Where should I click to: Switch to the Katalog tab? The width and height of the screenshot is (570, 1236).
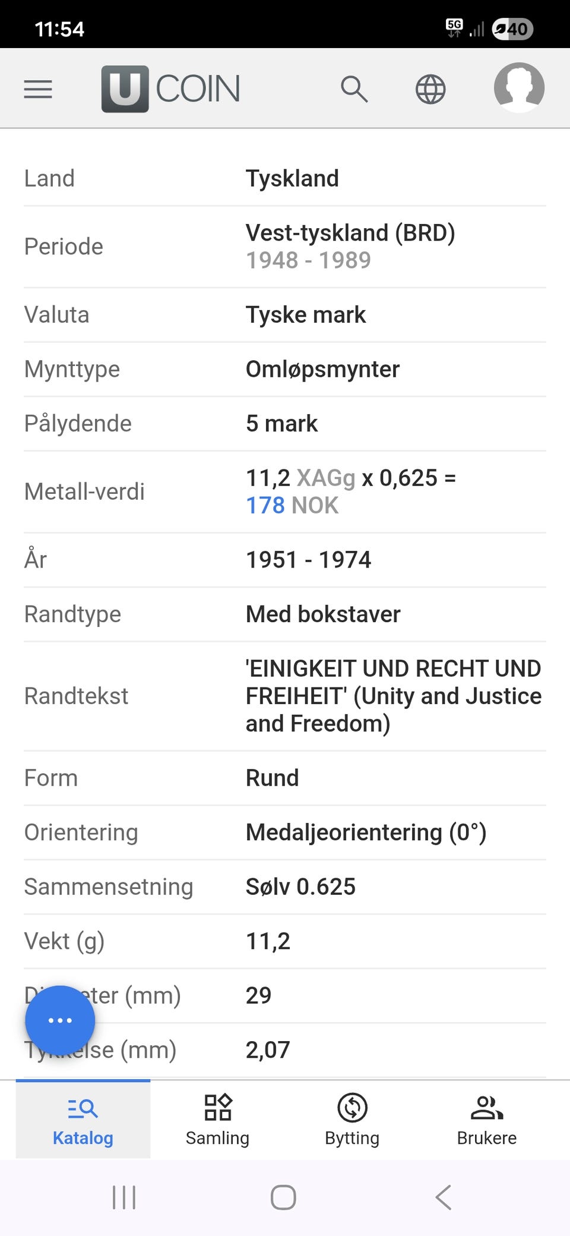pos(83,1120)
